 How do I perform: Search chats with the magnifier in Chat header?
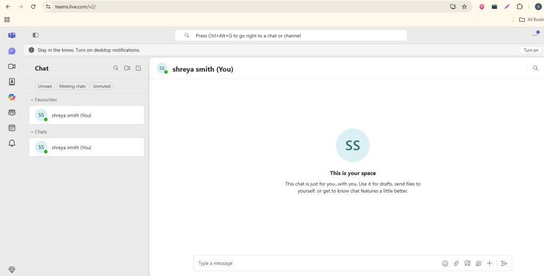pyautogui.click(x=116, y=68)
